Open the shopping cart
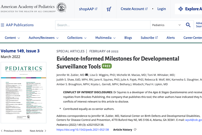 (109, 9)
